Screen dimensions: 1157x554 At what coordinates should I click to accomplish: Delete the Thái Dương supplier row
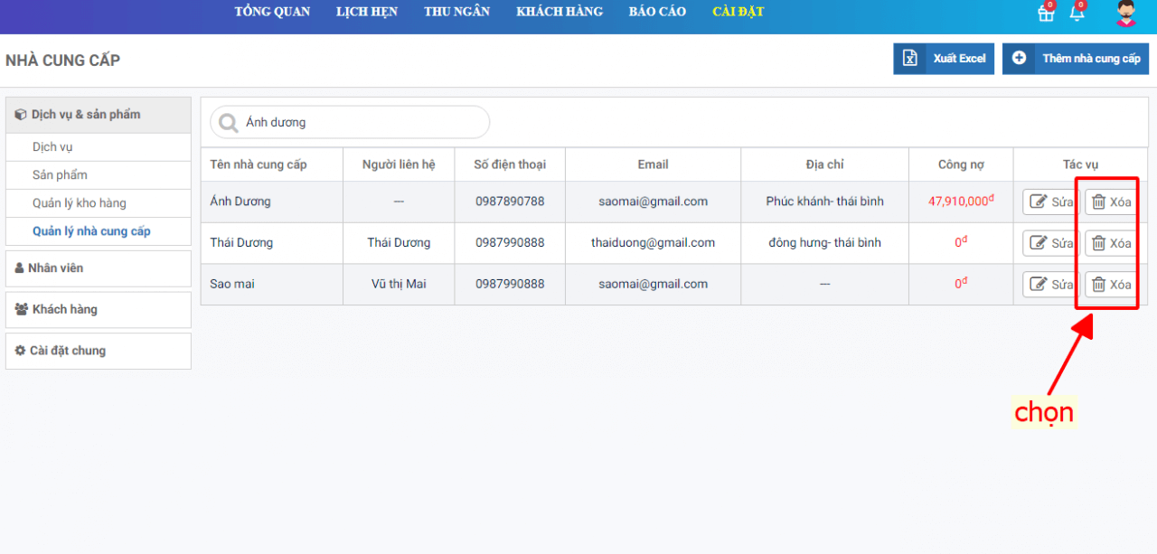point(1110,243)
